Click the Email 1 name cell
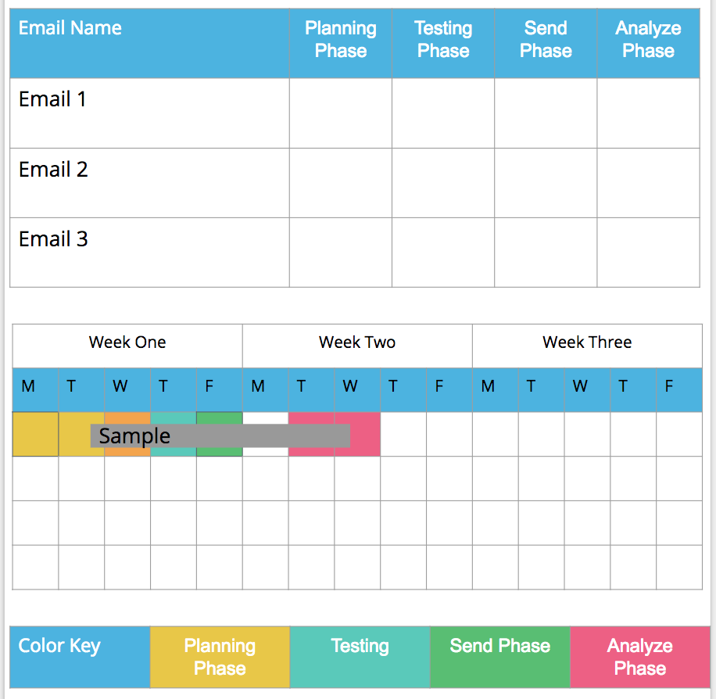This screenshot has height=699, width=716. tap(149, 113)
